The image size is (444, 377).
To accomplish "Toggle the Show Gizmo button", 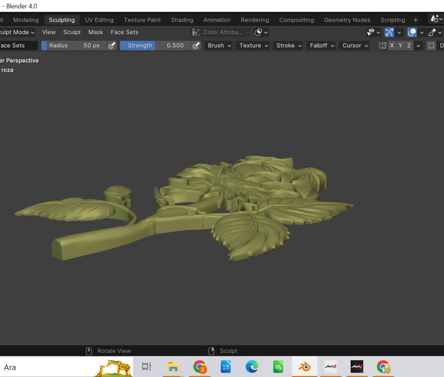I will (389, 32).
